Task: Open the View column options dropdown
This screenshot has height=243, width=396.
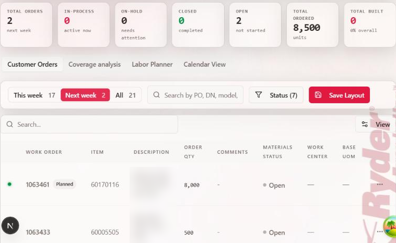Action: [x=376, y=124]
